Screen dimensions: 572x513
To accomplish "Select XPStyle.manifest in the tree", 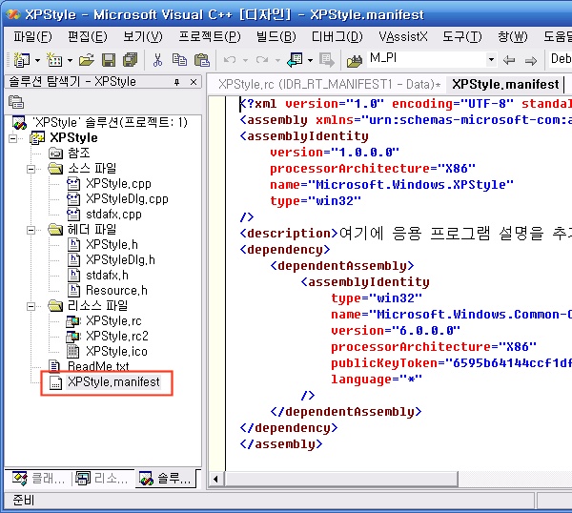I will [x=113, y=382].
